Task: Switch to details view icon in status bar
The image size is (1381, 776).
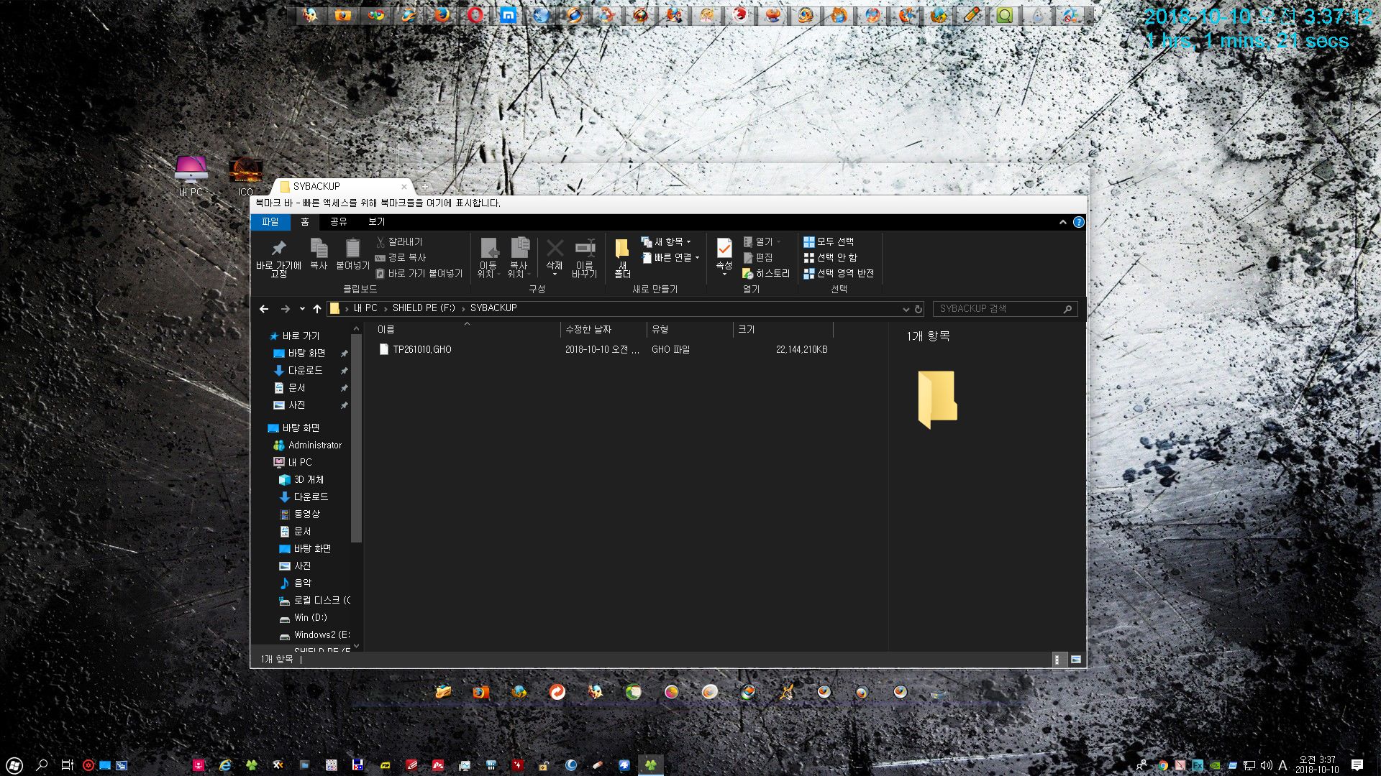Action: (1058, 660)
